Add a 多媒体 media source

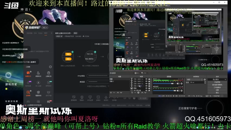pyautogui.click(x=98, y=98)
